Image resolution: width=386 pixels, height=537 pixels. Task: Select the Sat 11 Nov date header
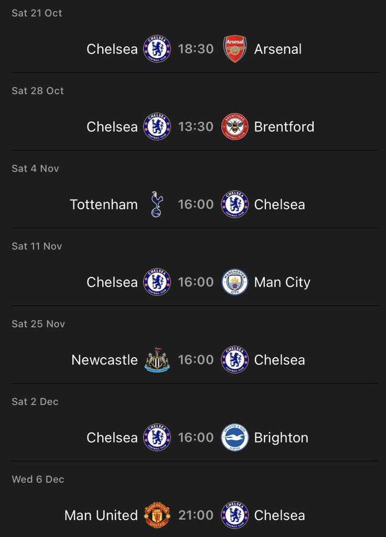[x=37, y=246]
